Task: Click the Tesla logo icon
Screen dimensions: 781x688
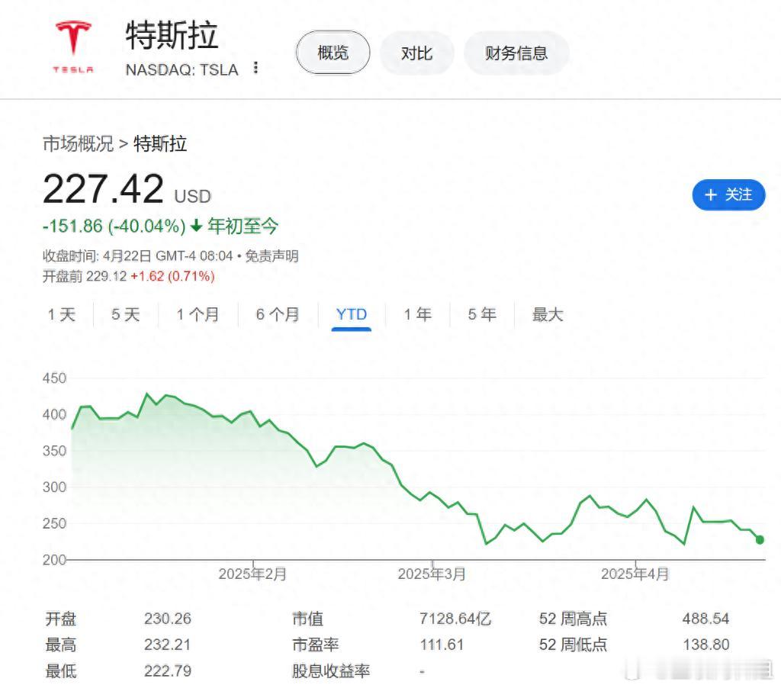Action: point(73,47)
